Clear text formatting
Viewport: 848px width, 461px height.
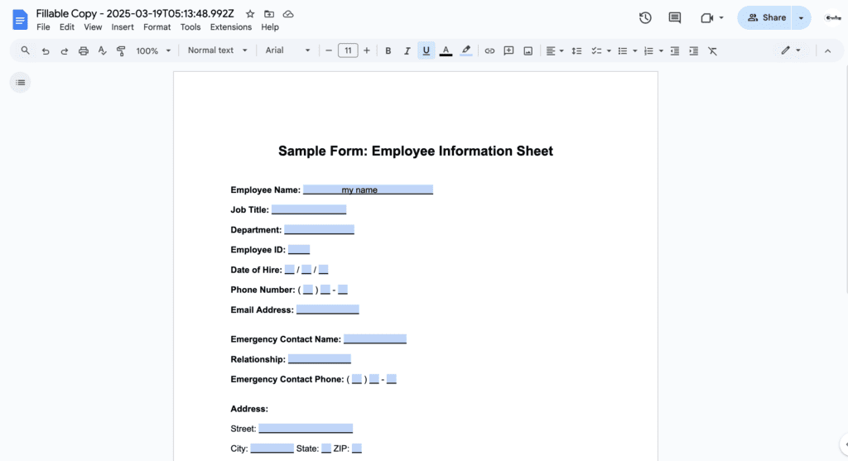point(712,50)
